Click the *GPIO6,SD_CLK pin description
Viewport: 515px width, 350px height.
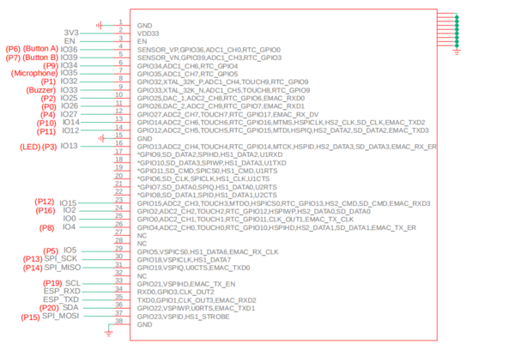point(203,179)
